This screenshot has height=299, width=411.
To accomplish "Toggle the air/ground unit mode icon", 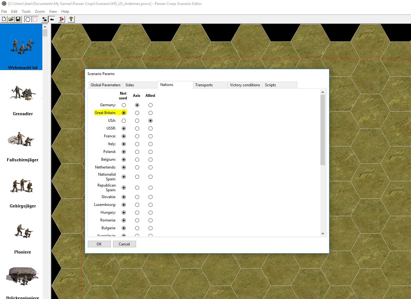I will point(45,19).
